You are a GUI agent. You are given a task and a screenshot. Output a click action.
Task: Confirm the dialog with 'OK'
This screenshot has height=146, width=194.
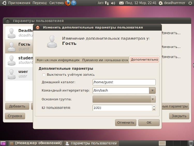(x=149, y=122)
